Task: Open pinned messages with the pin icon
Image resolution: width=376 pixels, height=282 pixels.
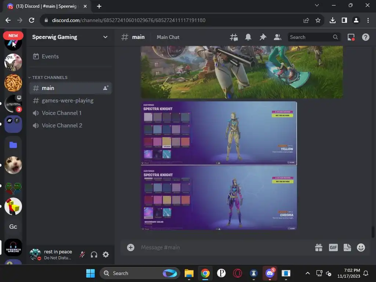Action: tap(263, 37)
